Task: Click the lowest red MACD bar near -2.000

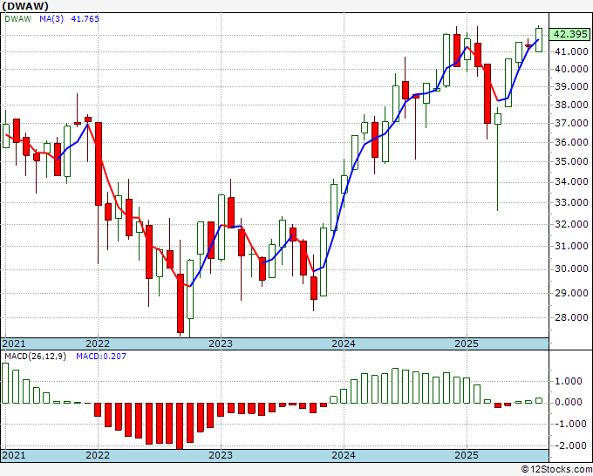Action: point(180,426)
